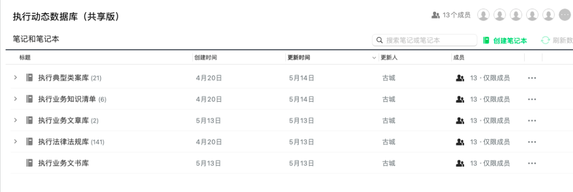Open more options for 执行业务文章库 row
Screen dimensions: 573x192
[532, 121]
